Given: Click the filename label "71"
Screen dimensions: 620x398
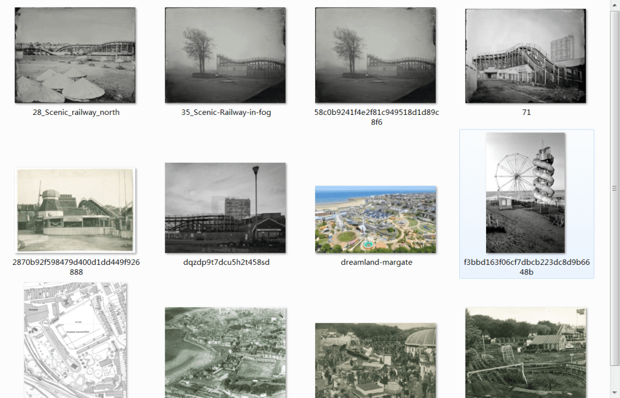Looking at the screenshot, I should coord(526,113).
